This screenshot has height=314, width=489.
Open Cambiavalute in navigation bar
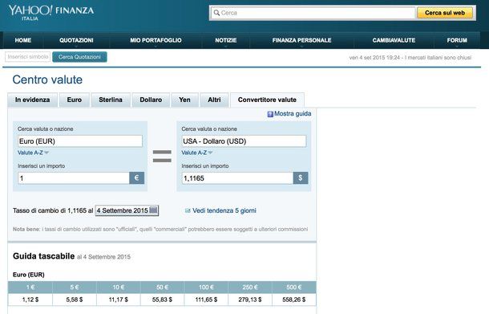394,40
